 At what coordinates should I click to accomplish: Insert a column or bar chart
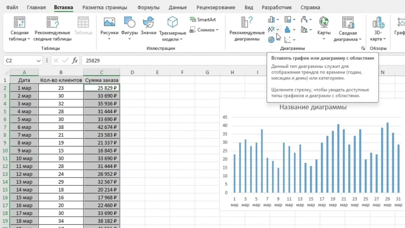273,20
